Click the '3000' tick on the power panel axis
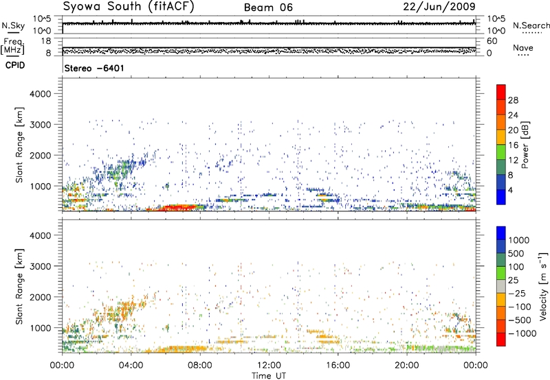This screenshot has width=550, height=380. click(41, 125)
